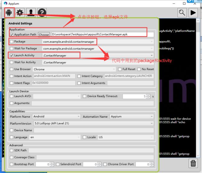Image resolution: width=202 pixels, height=173 pixels.
Task: Enable the Coverage Class checkbox
Action: point(11,157)
